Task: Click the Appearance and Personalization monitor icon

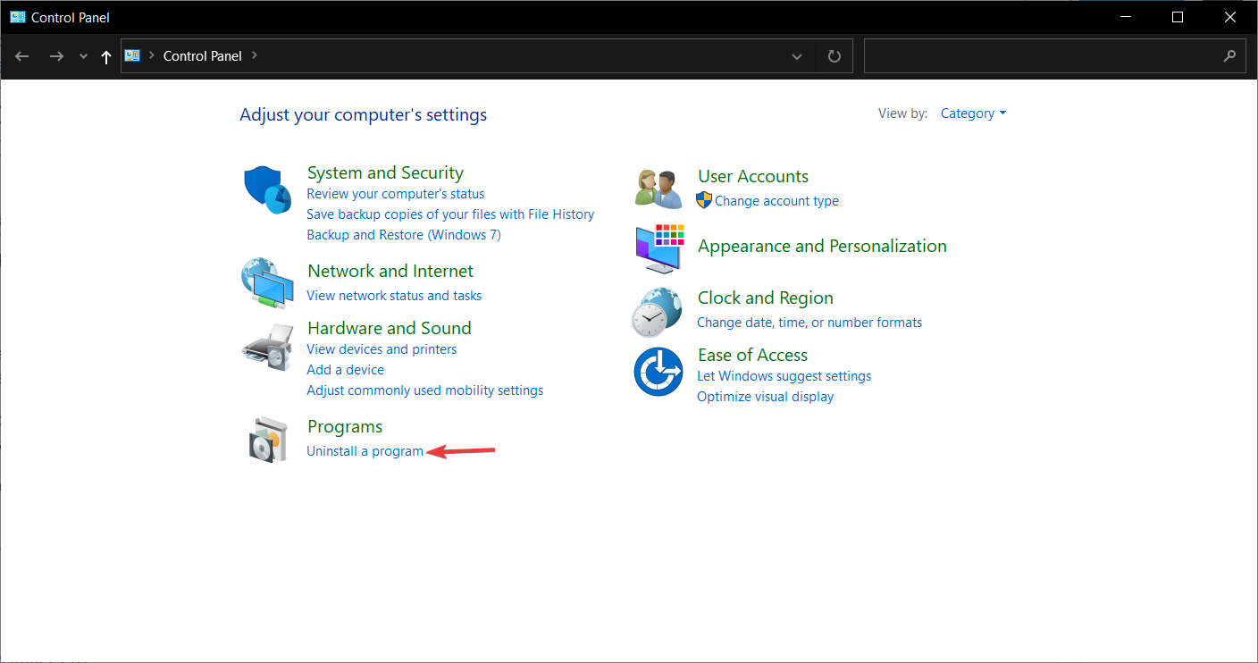Action: pyautogui.click(x=659, y=249)
